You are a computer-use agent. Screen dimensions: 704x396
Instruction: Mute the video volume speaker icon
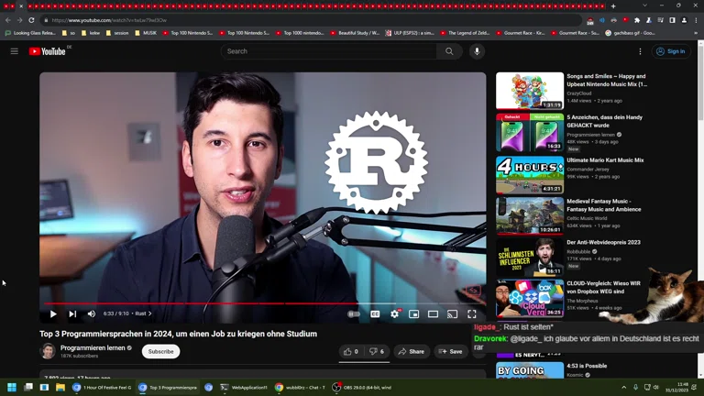pyautogui.click(x=92, y=313)
